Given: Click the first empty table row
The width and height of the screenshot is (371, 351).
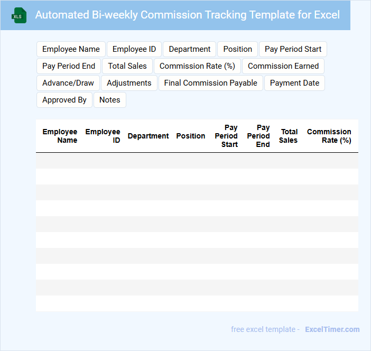Looking at the screenshot, I should point(197,161).
